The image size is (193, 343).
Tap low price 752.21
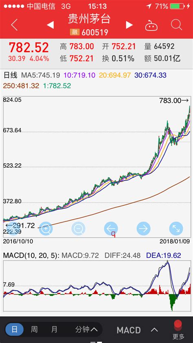81,58
